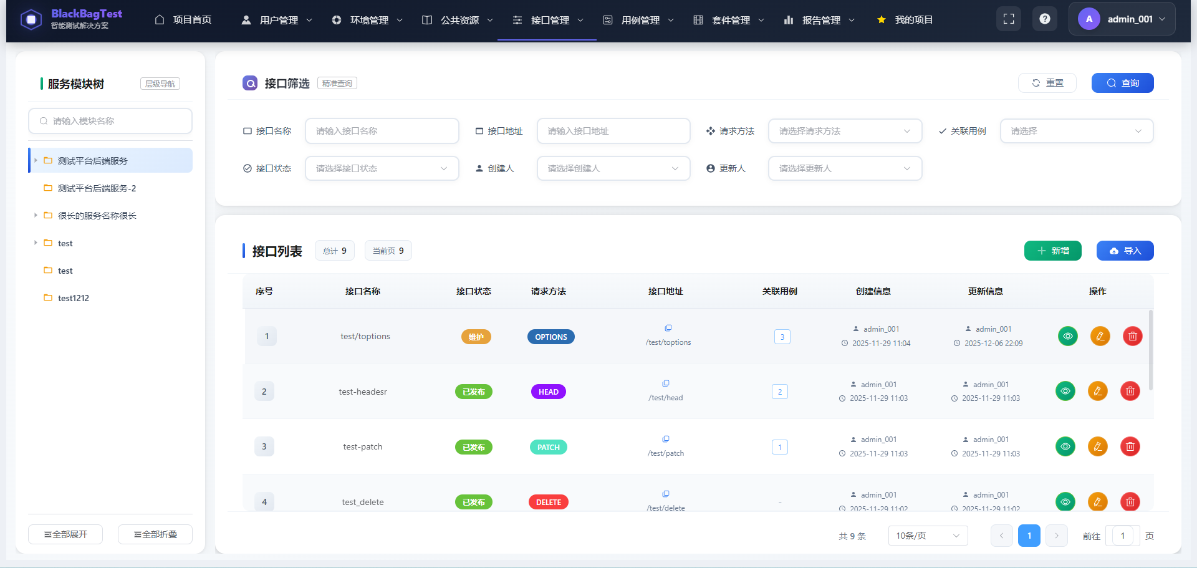Click the 新增 add button
Screen dimensions: 1197x568
(1052, 250)
